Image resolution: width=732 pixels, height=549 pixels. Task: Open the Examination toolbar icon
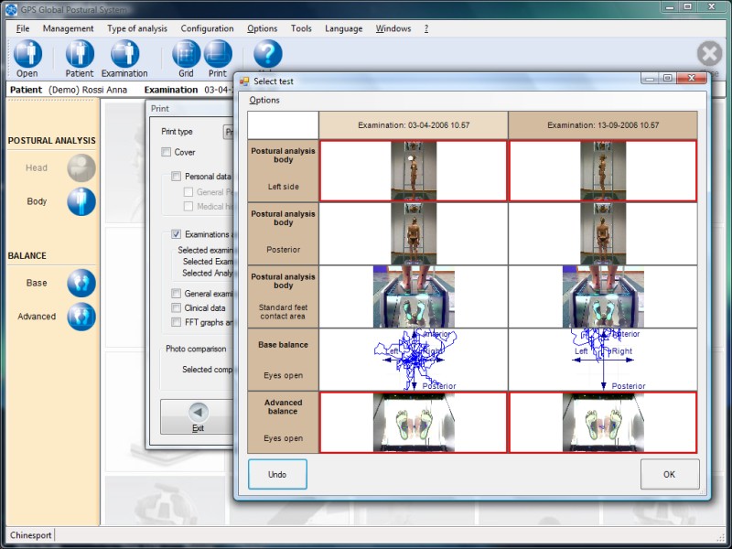click(124, 54)
